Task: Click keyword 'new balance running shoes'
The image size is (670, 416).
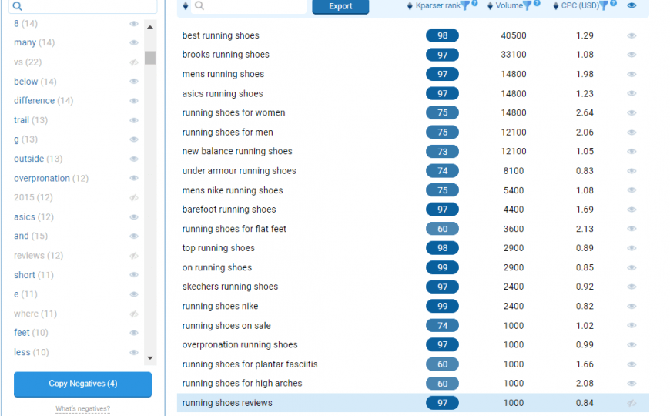Action: pyautogui.click(x=237, y=151)
